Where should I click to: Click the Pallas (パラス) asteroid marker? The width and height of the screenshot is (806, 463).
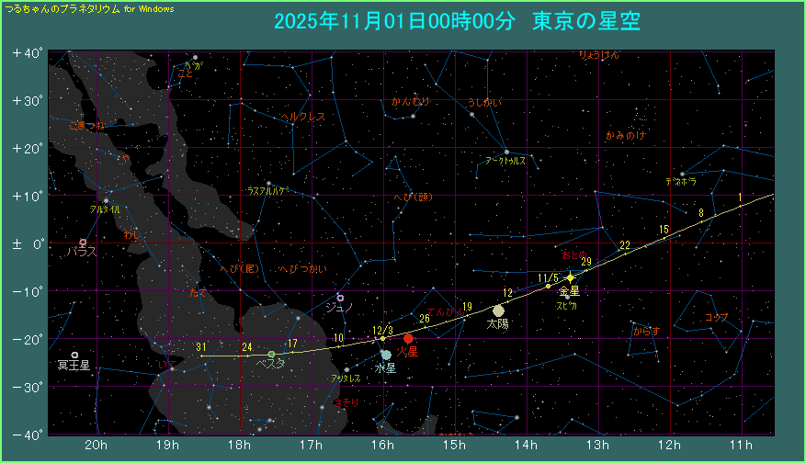click(83, 243)
